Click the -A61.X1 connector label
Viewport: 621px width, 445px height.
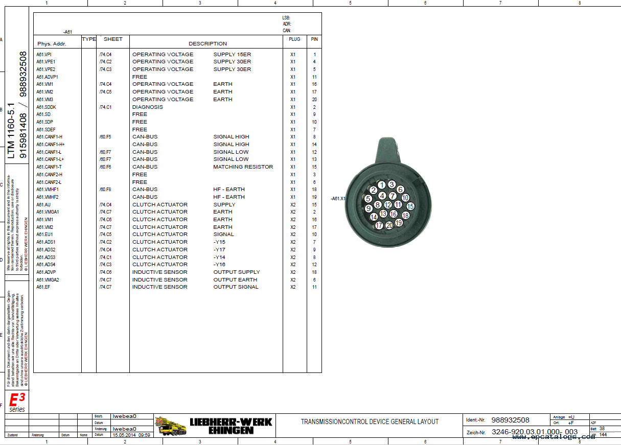click(x=338, y=199)
